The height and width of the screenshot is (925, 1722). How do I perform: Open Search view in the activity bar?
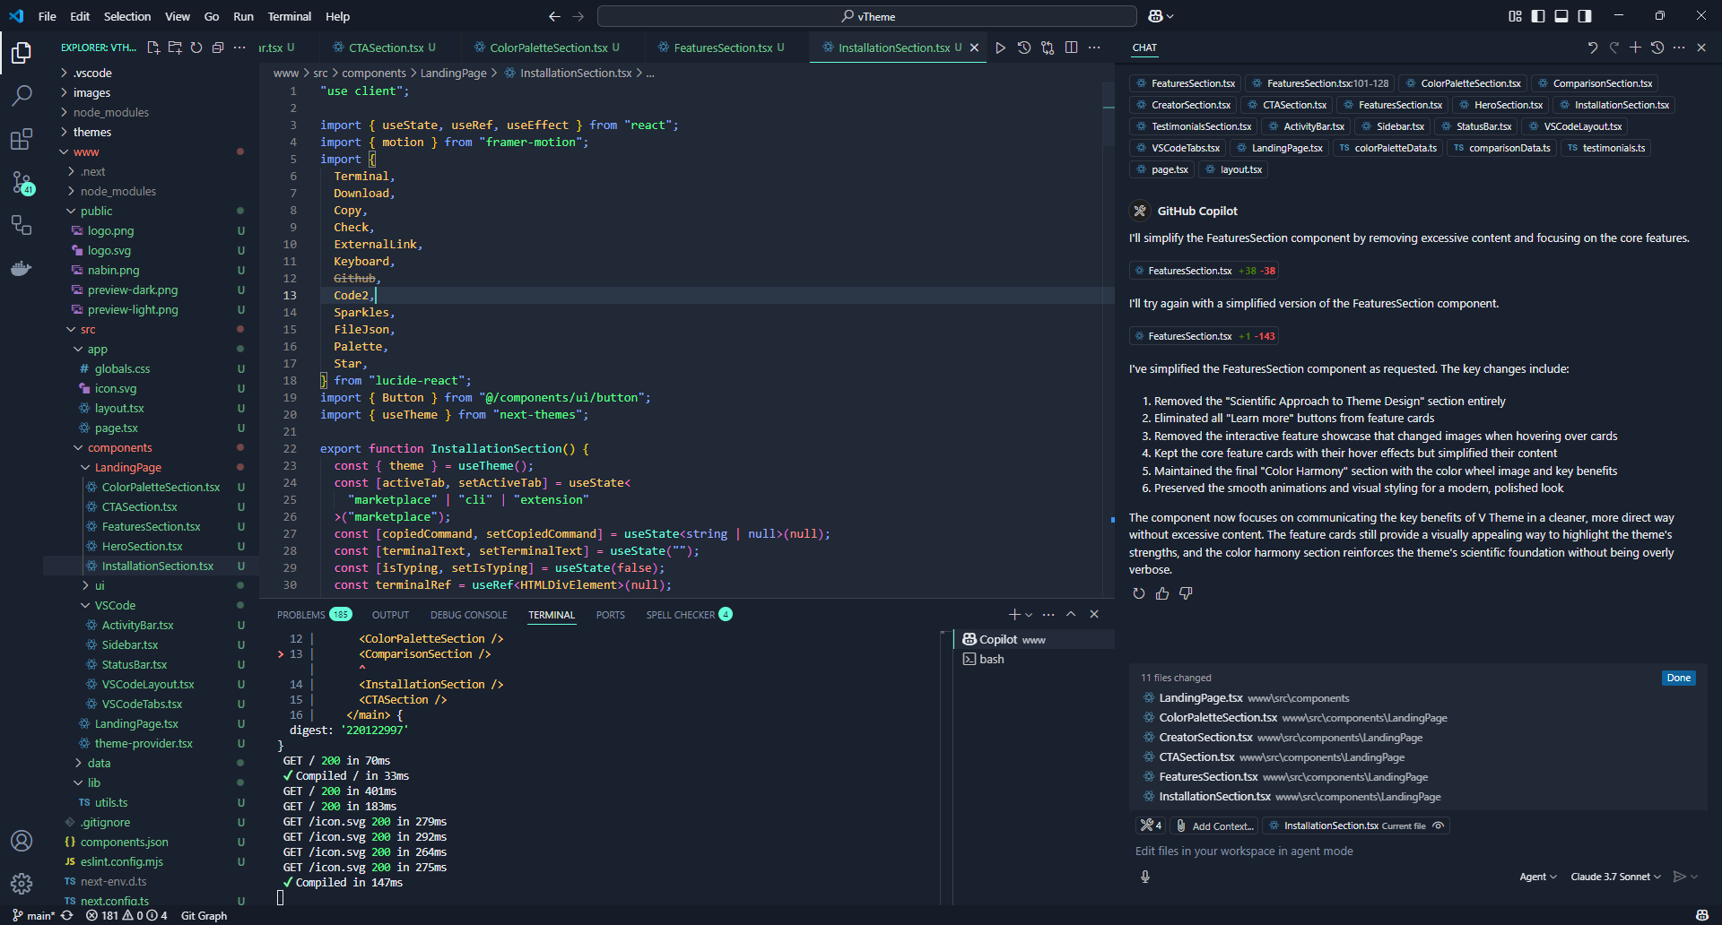22,95
